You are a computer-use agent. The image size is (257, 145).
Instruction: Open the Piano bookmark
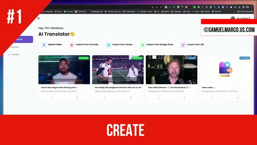(x=58, y=12)
